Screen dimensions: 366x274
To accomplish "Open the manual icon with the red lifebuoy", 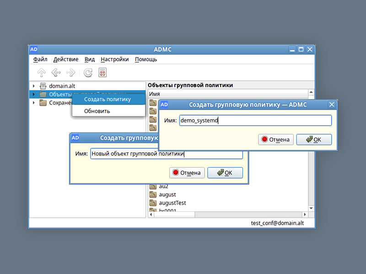I will 102,73.
